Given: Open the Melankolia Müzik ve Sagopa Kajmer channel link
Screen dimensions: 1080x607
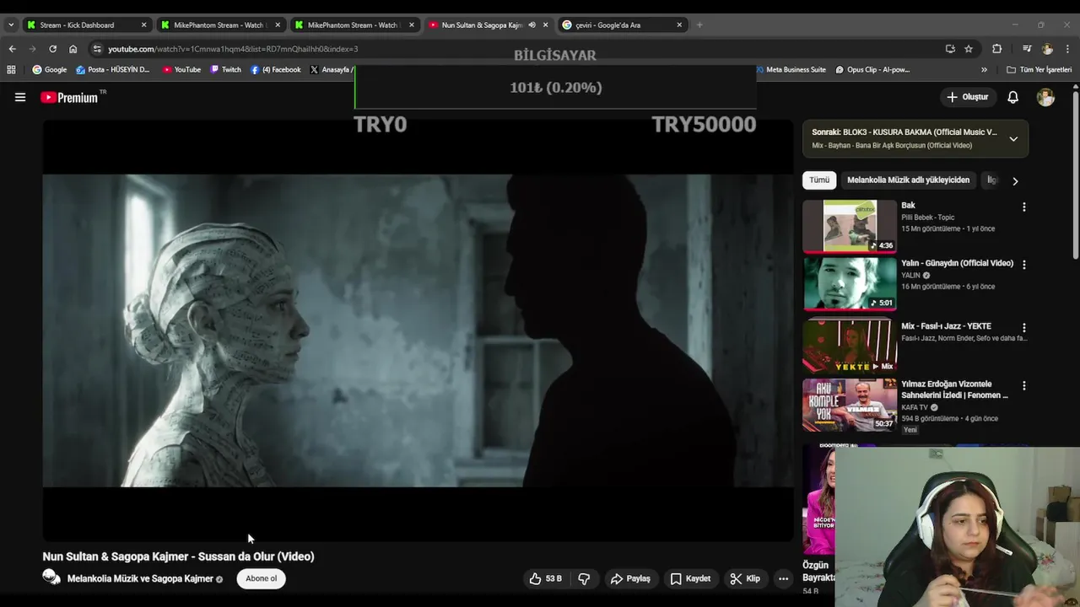Looking at the screenshot, I should coord(140,578).
